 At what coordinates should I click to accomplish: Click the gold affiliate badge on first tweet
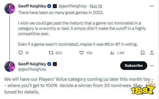click(55, 6)
